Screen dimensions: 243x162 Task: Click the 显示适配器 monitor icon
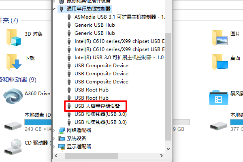[62, 147]
